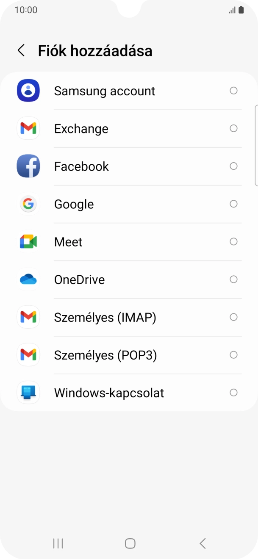Select the Exchange radio button
The height and width of the screenshot is (559, 258).
pyautogui.click(x=233, y=128)
